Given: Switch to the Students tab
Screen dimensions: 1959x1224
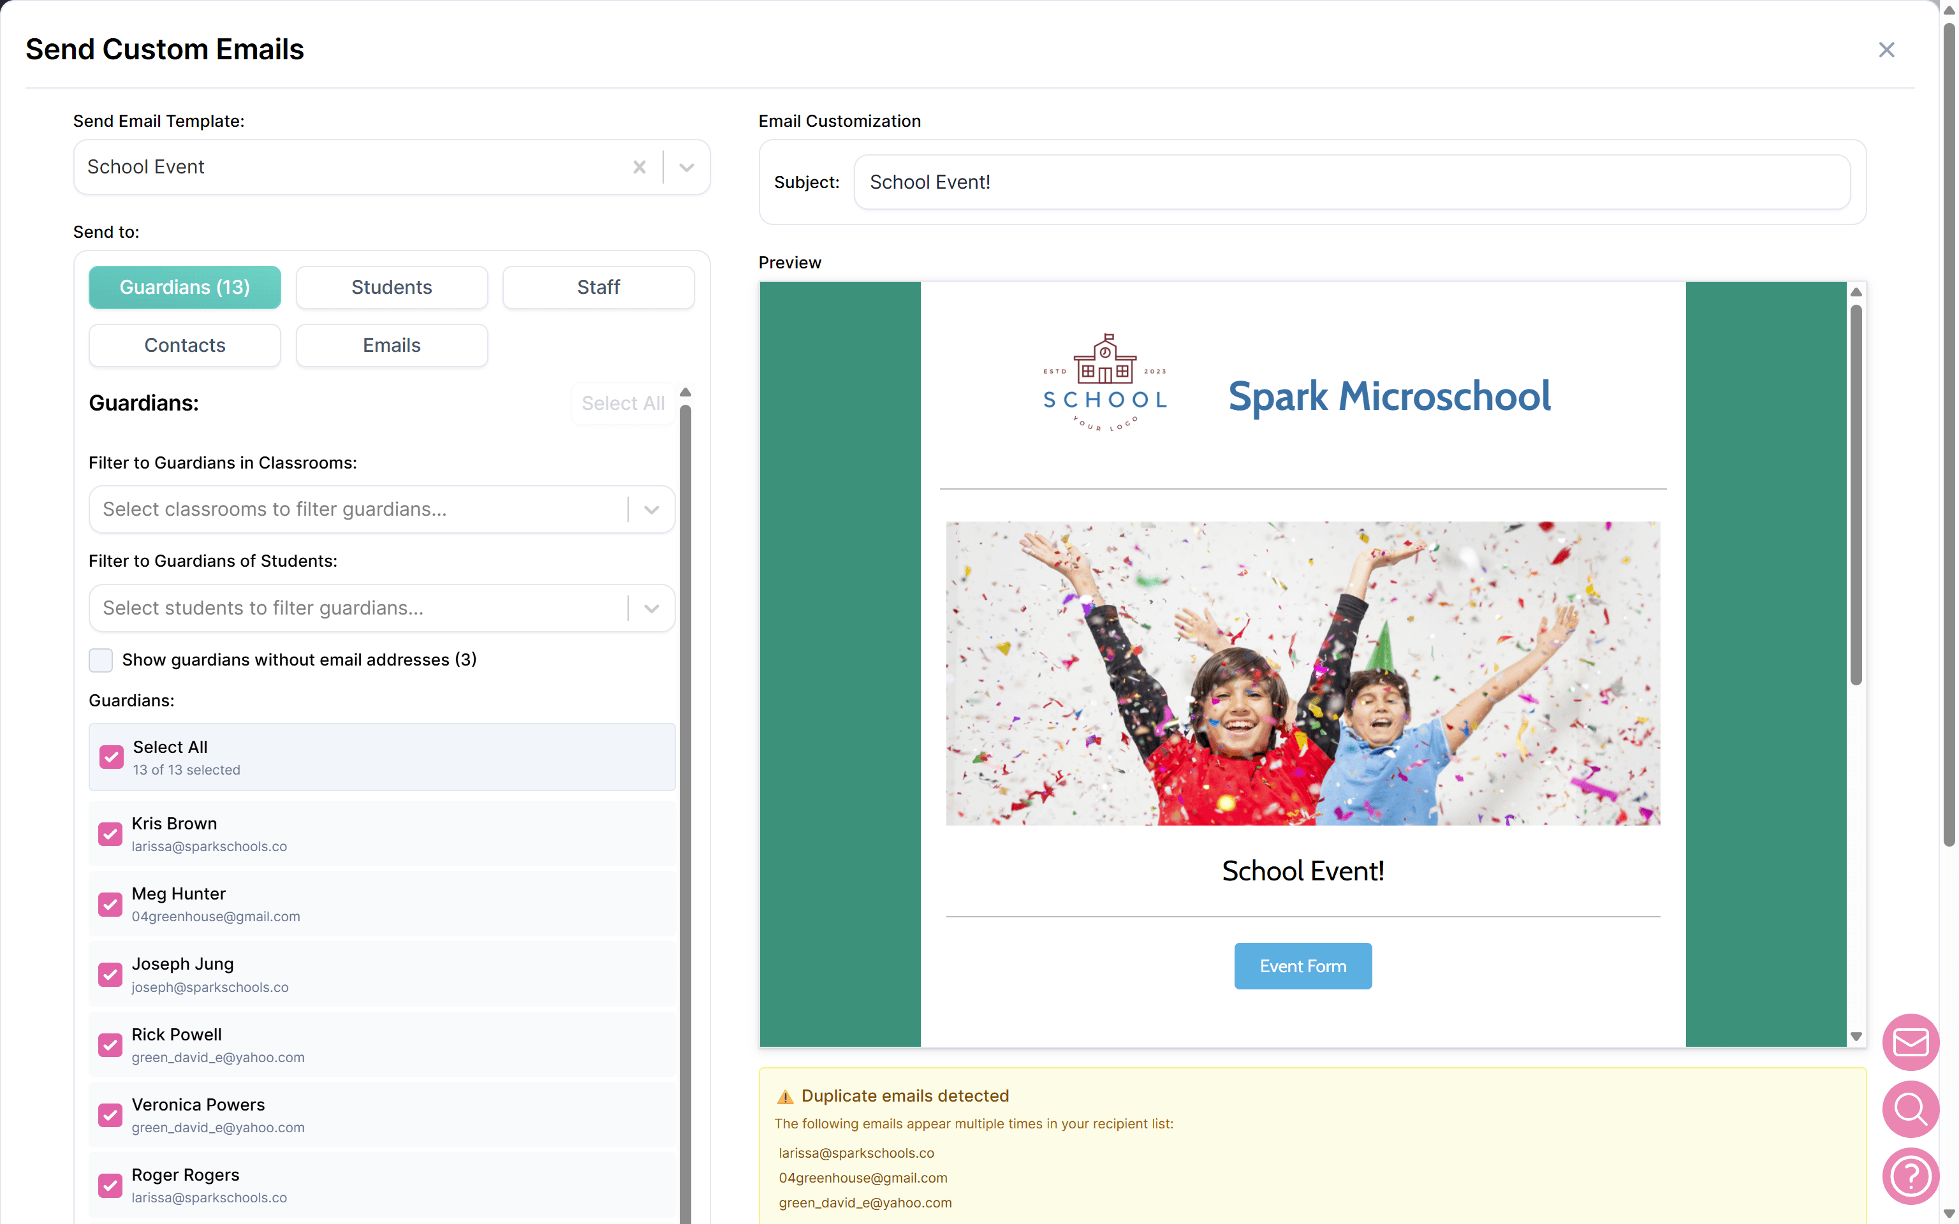Looking at the screenshot, I should point(392,288).
